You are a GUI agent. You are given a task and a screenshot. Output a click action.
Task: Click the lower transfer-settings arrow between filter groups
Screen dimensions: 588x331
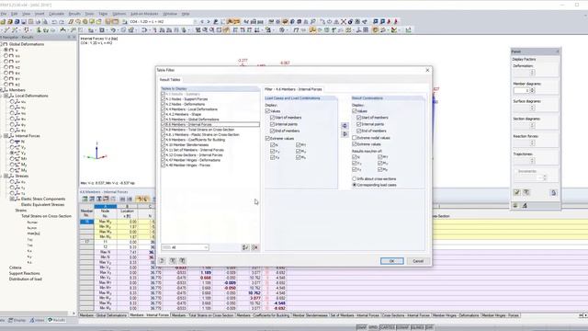(345, 134)
